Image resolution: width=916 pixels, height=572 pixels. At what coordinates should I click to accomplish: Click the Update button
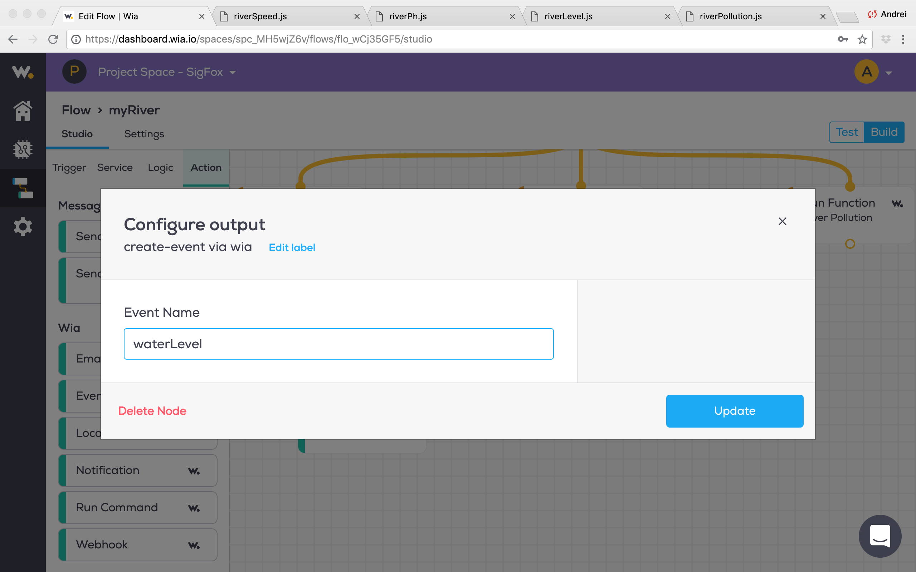click(x=734, y=411)
